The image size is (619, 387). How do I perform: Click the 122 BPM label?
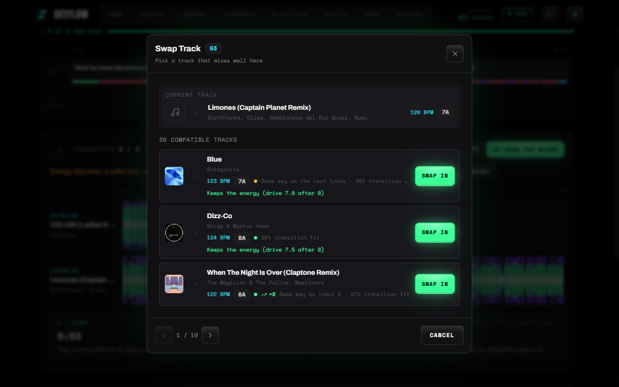[219, 294]
